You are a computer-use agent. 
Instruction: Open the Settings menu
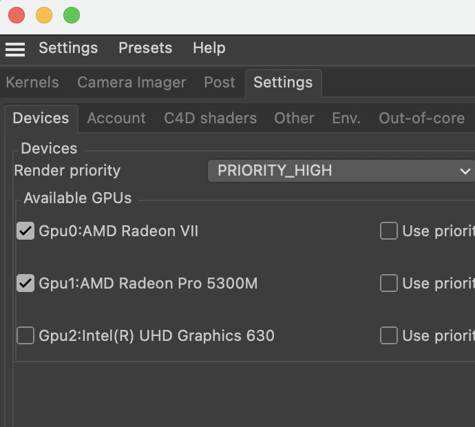(x=68, y=48)
